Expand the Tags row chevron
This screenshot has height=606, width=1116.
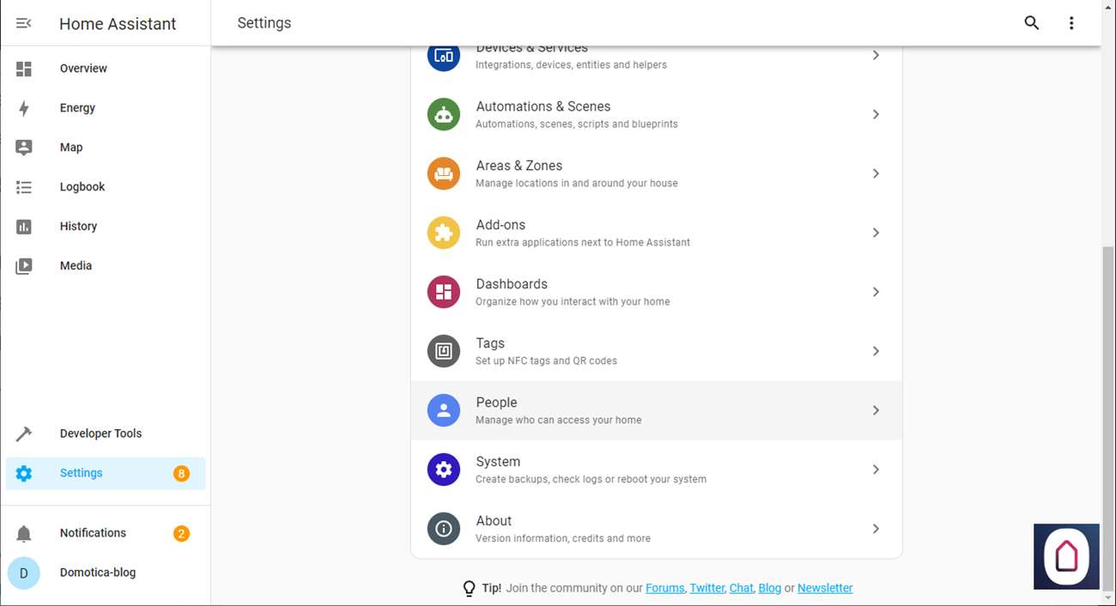click(876, 351)
